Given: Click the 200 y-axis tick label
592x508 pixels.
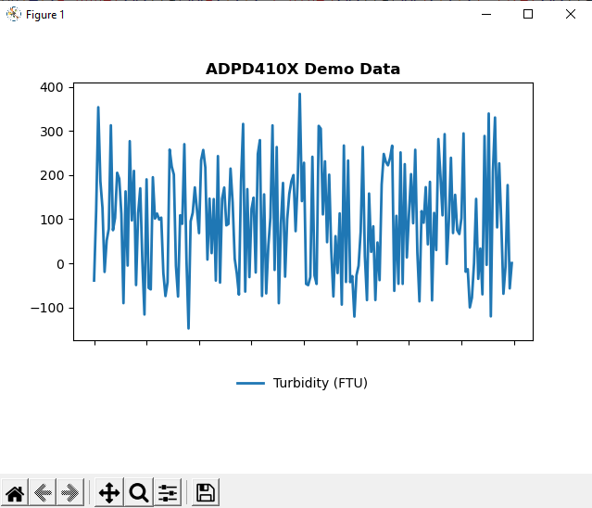Looking at the screenshot, I should [50, 175].
